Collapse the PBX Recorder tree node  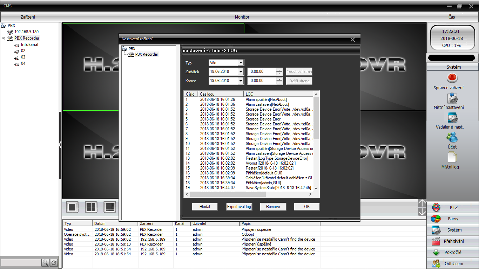pyautogui.click(x=3, y=39)
